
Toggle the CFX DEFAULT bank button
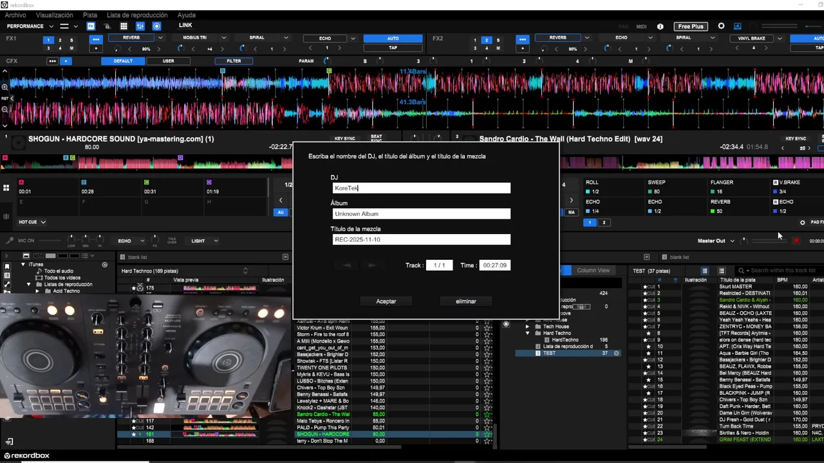(x=123, y=61)
